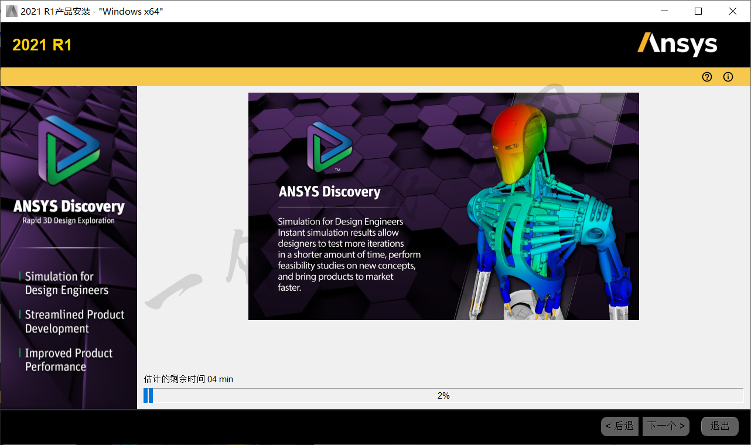Click the ANSYS Discovery sidebar title
This screenshot has height=445, width=751.
pyautogui.click(x=69, y=206)
